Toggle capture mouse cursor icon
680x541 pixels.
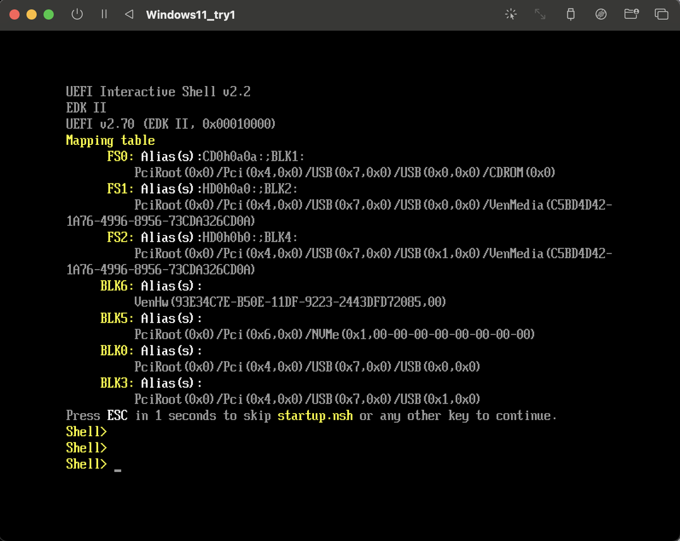point(511,14)
